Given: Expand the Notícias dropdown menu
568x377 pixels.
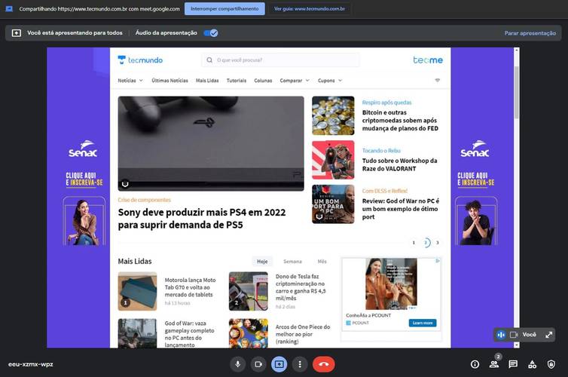Looking at the screenshot, I should pyautogui.click(x=130, y=81).
